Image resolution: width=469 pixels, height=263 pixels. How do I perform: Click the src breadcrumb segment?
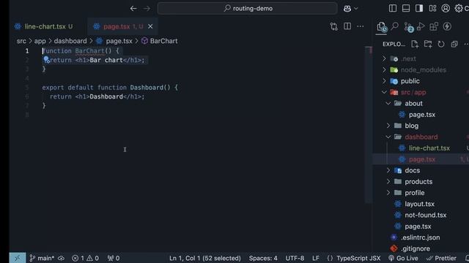click(21, 41)
